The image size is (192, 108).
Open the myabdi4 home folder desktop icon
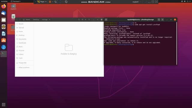(x=13, y=7)
